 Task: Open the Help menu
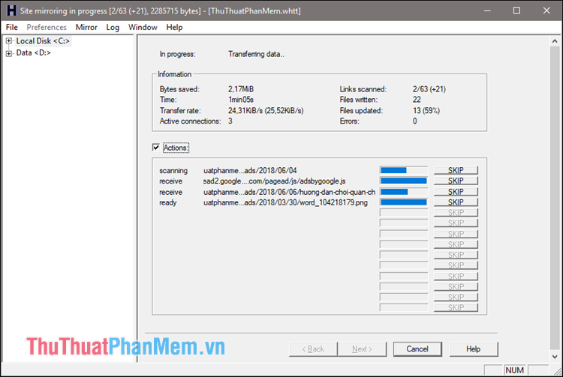click(174, 28)
